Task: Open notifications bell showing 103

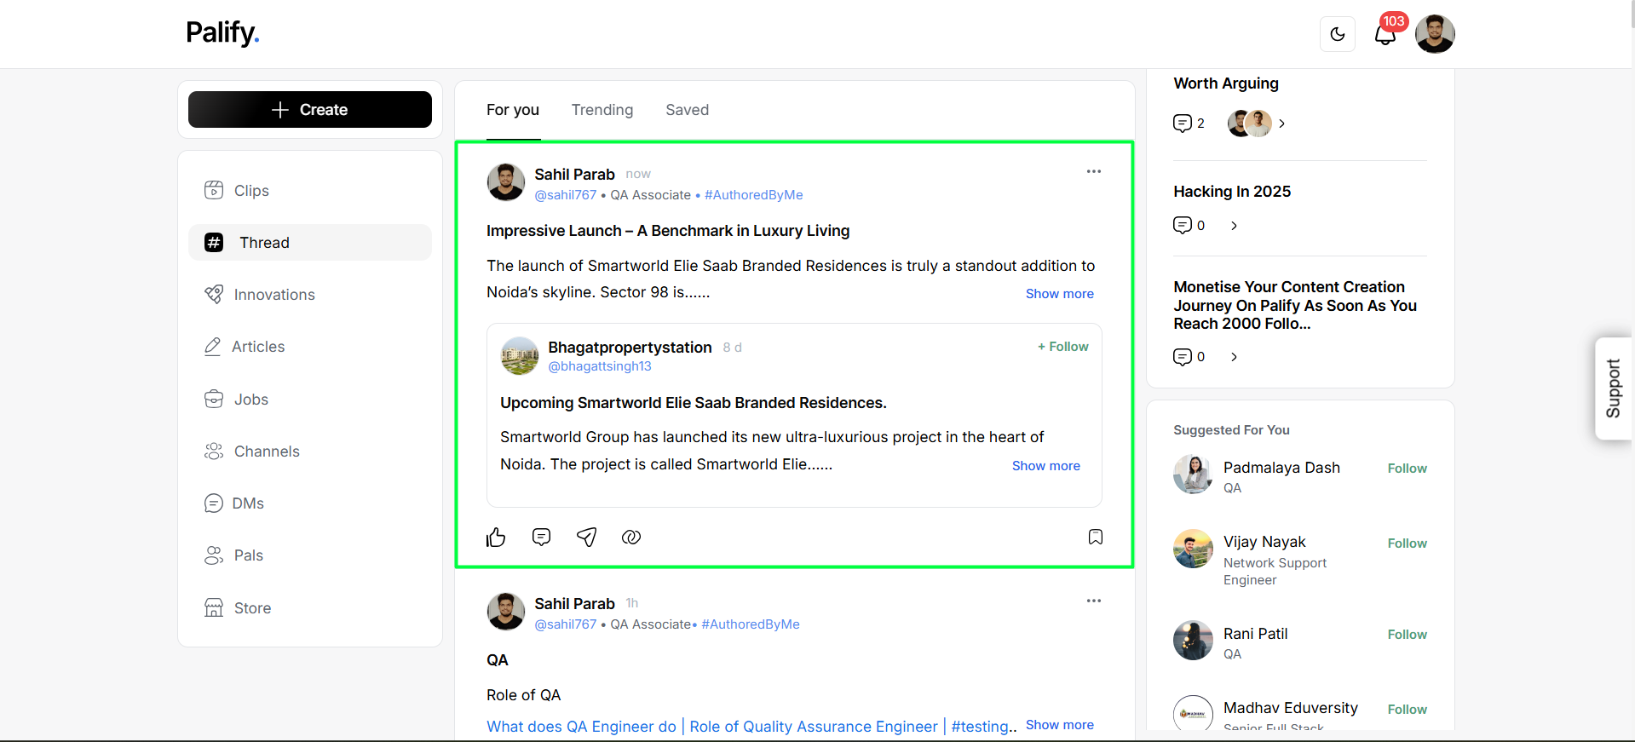Action: (1386, 34)
